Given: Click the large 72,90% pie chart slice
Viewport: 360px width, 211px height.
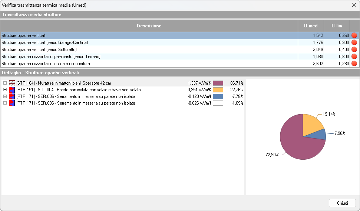Looking at the screenshot, I should 293,140.
